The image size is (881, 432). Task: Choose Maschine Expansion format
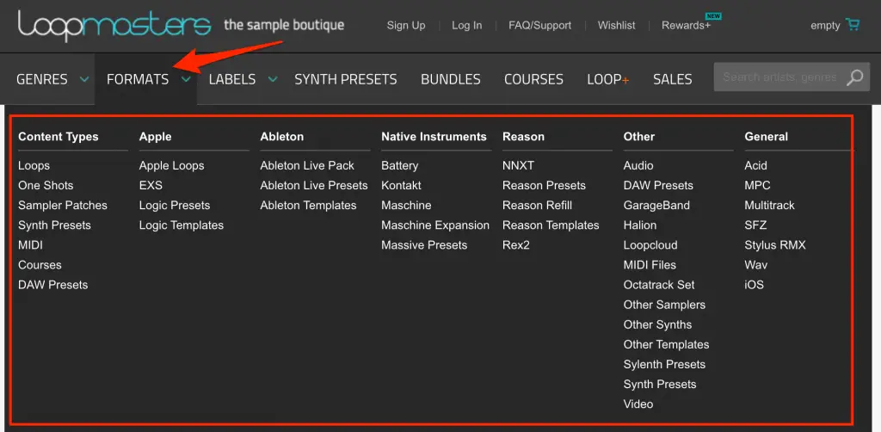tap(435, 225)
